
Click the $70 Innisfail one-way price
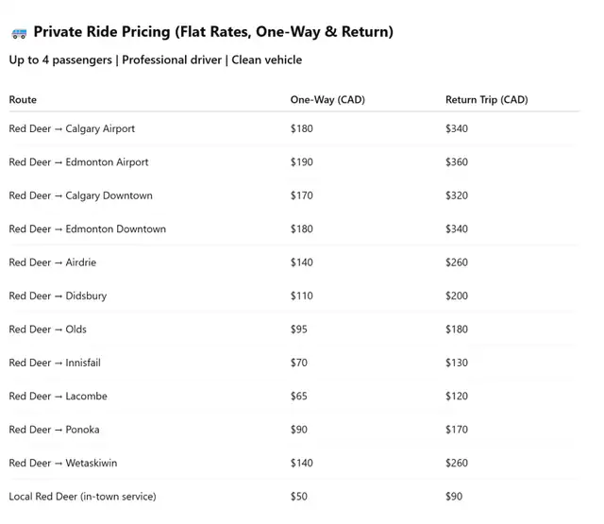point(299,363)
